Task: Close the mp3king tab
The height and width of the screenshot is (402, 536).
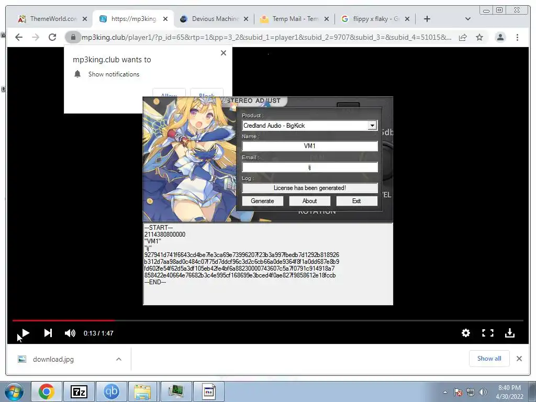Action: pos(165,19)
